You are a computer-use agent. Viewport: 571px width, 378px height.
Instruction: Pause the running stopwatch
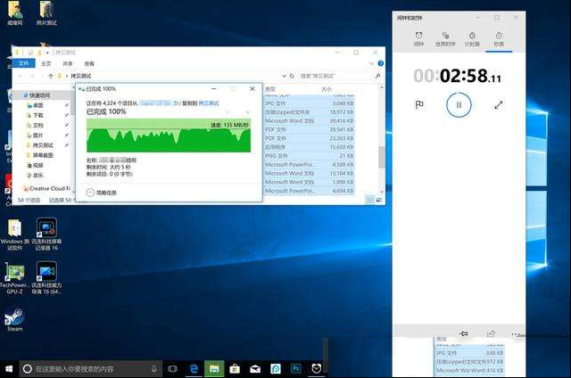(459, 105)
